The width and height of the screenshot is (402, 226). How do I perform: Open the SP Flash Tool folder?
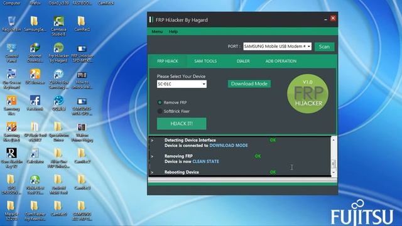click(x=35, y=132)
